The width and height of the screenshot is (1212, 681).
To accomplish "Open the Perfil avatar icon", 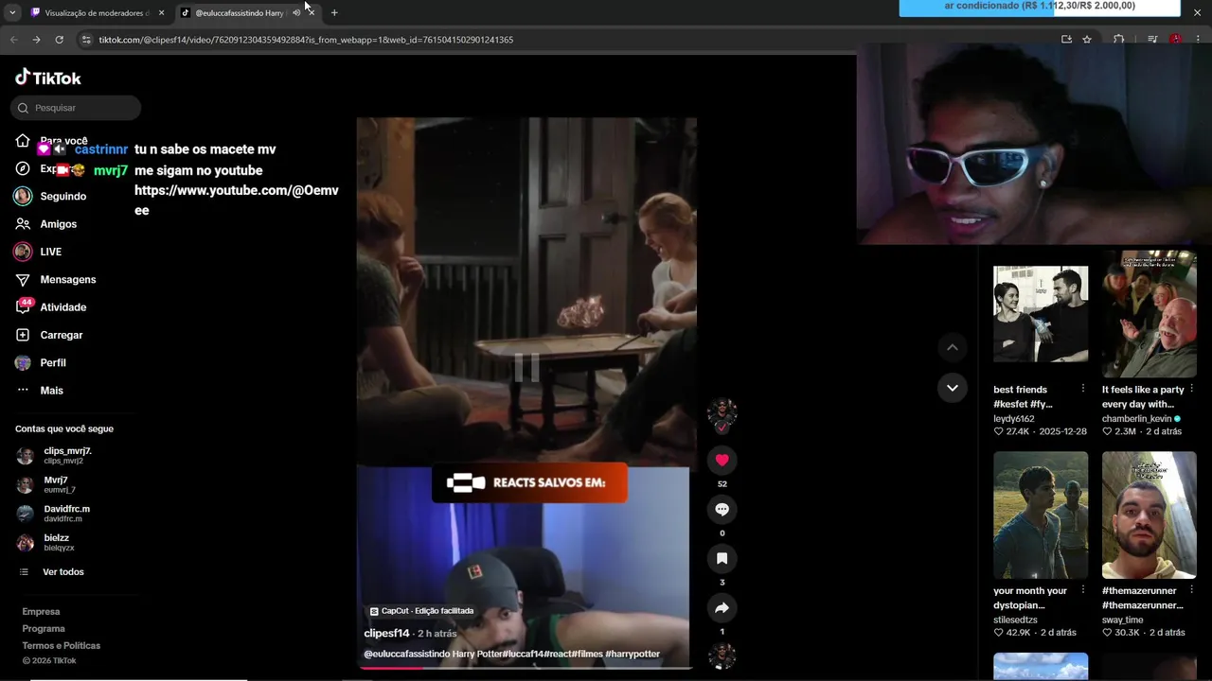I will click(x=23, y=363).
